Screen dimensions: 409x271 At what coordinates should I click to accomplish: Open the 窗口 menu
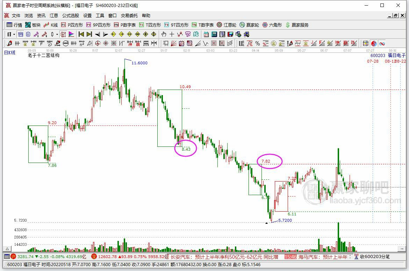113,16
